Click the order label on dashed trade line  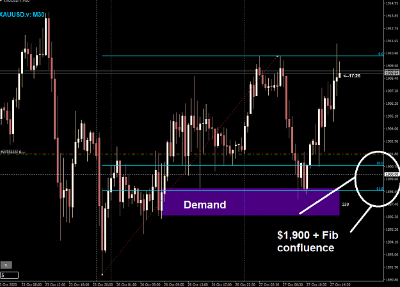(12, 152)
